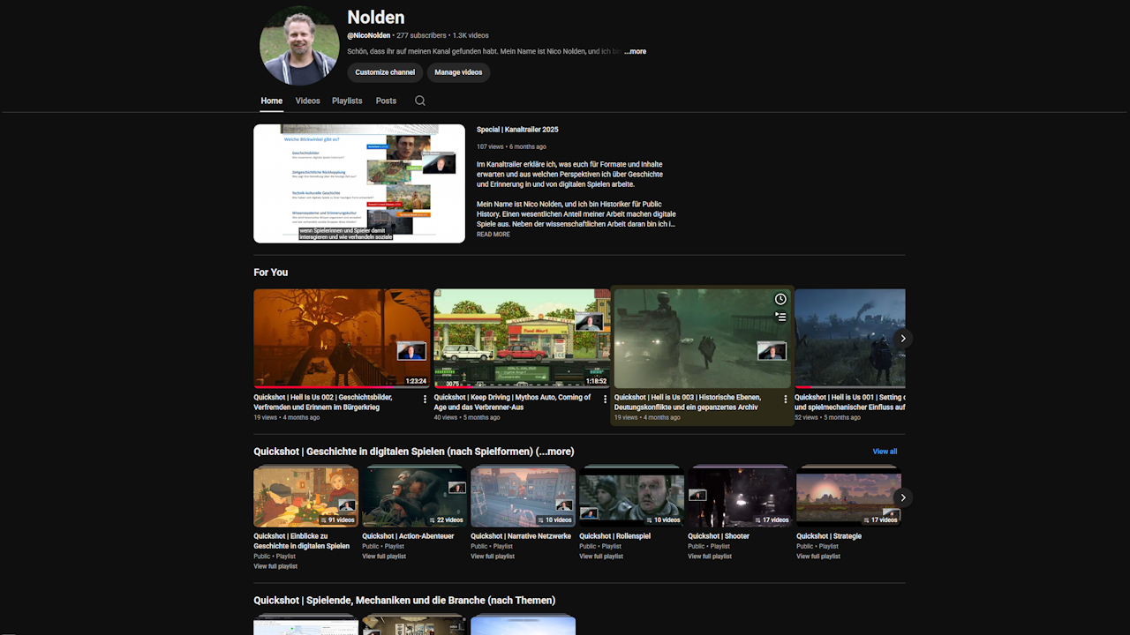Image resolution: width=1130 pixels, height=635 pixels.
Task: Open the Strategie playlist thumbnail
Action: (848, 497)
